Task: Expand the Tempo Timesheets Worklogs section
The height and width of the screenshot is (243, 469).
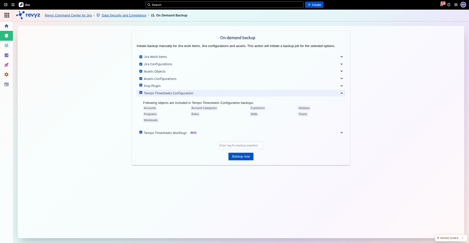Action: click(x=342, y=133)
